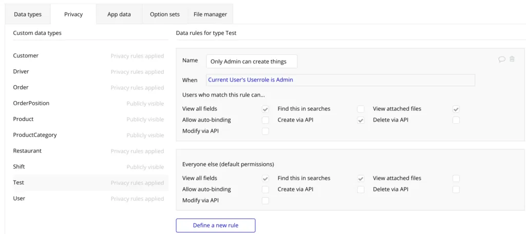The width and height of the screenshot is (526, 234).
Task: Click the comment icon on the Admin rule
Action: click(x=502, y=60)
